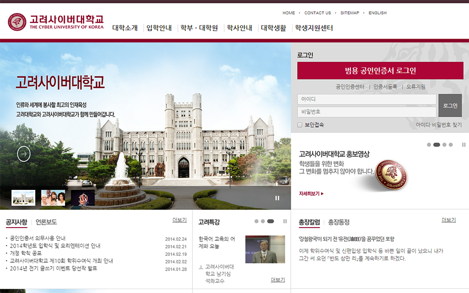Click the circular arrow on main banner

(23, 154)
